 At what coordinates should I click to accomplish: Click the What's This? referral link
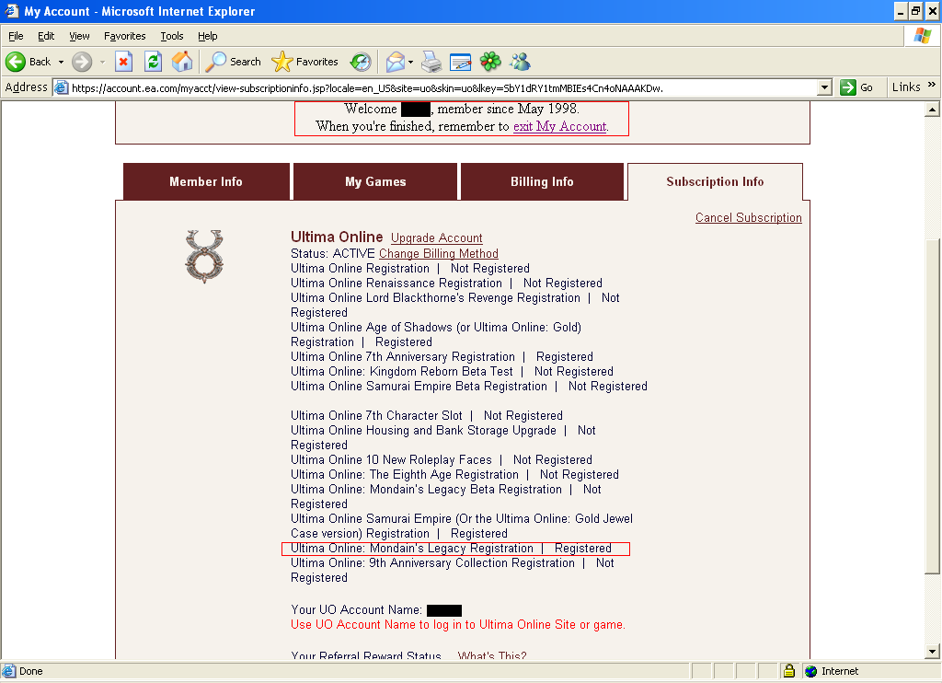tap(492, 655)
